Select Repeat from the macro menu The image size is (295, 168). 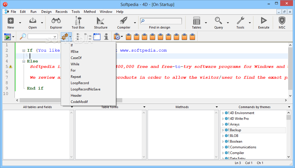[x=88, y=77]
